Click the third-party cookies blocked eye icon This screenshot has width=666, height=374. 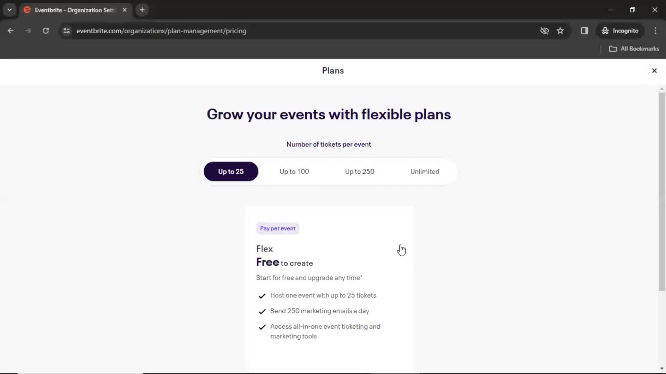(544, 31)
